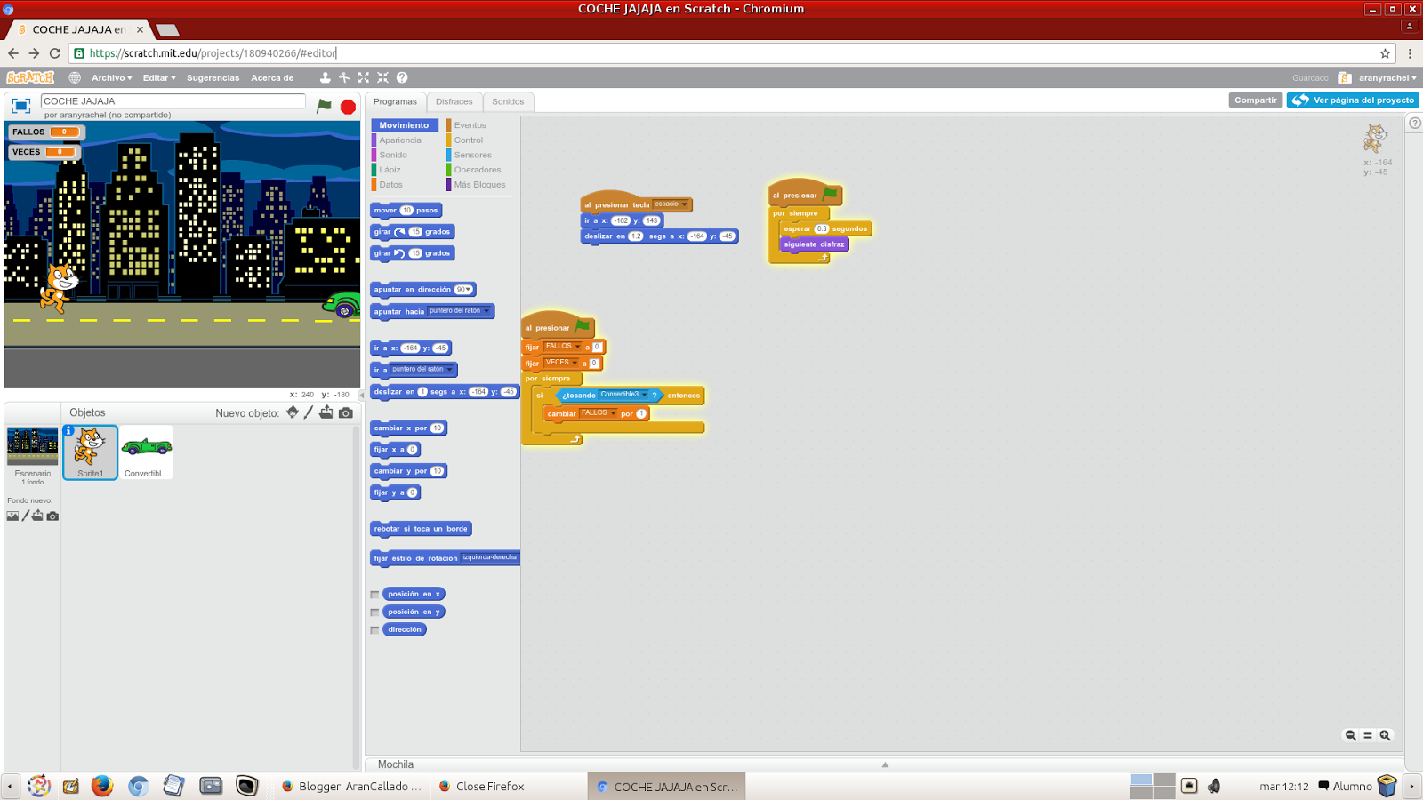
Task: Select the scissors (delete) tool
Action: (344, 78)
